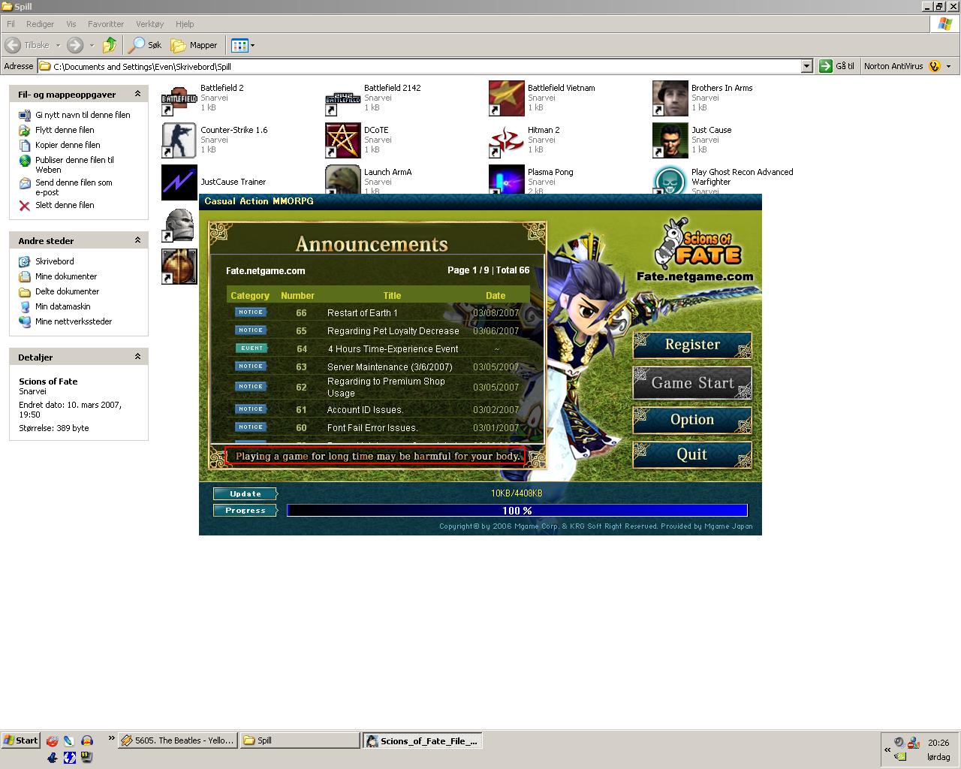Image resolution: width=961 pixels, height=769 pixels.
Task: Open announcement 'Restart of Earth 1'
Action: point(363,313)
